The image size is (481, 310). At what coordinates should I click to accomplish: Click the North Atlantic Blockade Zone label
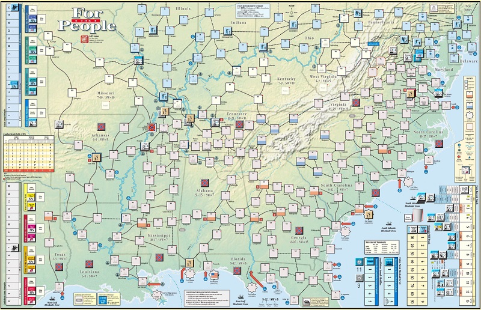click(x=412, y=204)
